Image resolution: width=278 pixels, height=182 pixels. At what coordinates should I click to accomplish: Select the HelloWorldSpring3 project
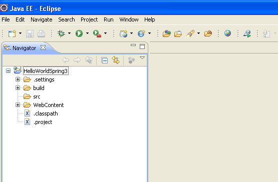point(46,71)
